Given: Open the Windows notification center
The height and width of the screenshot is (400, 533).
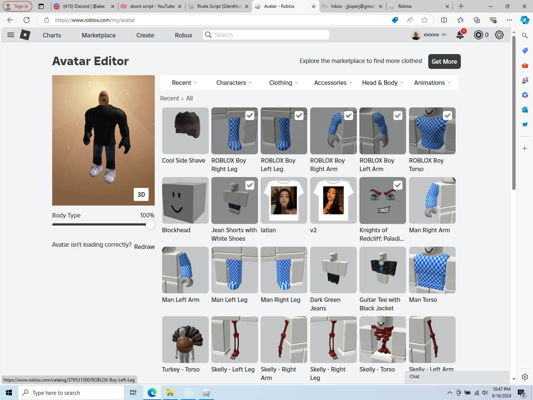Looking at the screenshot, I should (522, 393).
